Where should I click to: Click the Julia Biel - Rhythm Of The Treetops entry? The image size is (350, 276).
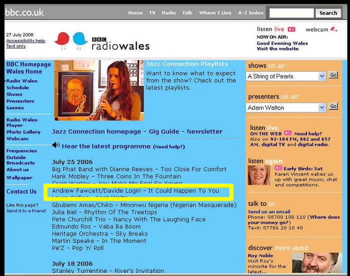pos(104,212)
